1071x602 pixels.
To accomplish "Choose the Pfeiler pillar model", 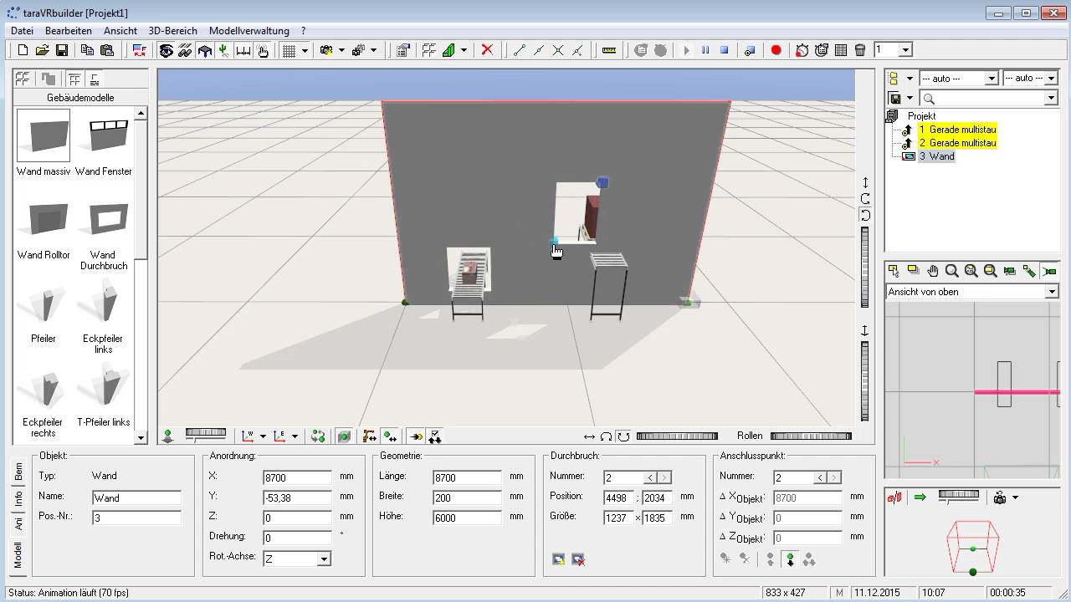I will click(44, 310).
